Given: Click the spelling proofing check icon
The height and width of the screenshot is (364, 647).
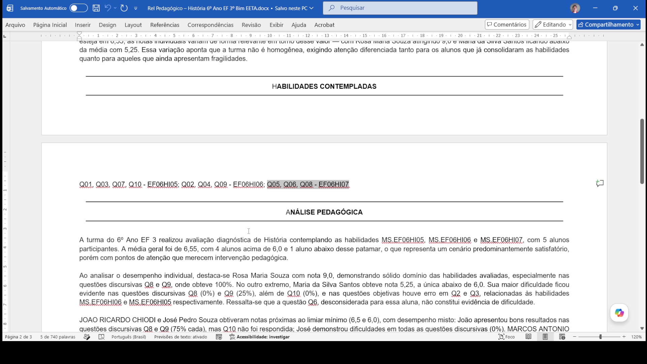Looking at the screenshot, I should [101, 337].
